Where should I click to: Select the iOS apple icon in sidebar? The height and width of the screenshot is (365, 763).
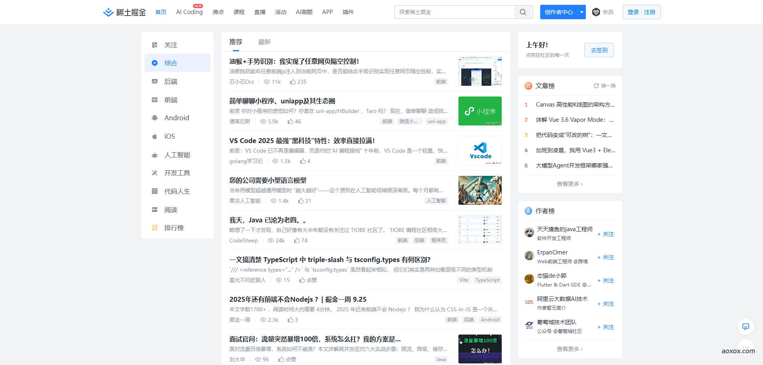click(155, 136)
